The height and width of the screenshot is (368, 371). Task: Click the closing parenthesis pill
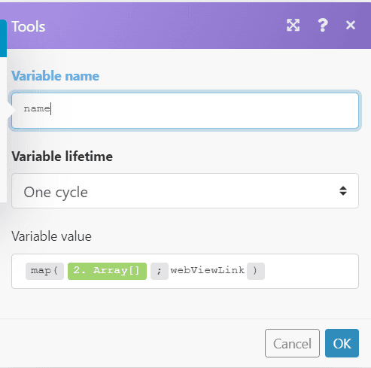(256, 271)
